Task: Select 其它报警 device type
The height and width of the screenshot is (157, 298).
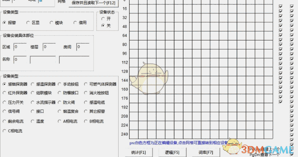Action: [95, 111]
